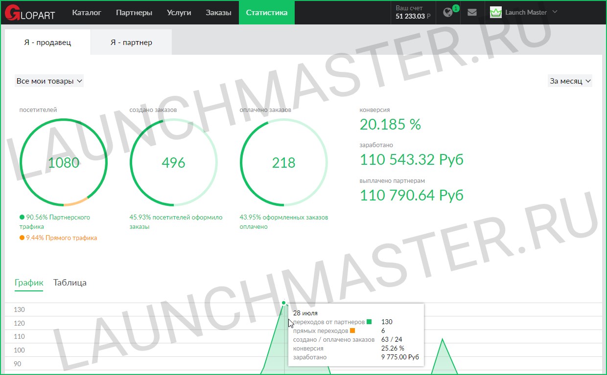Click the 43.95% оформленных заказов оплачено text
Viewport: 607px width, 375px height.
point(284,222)
